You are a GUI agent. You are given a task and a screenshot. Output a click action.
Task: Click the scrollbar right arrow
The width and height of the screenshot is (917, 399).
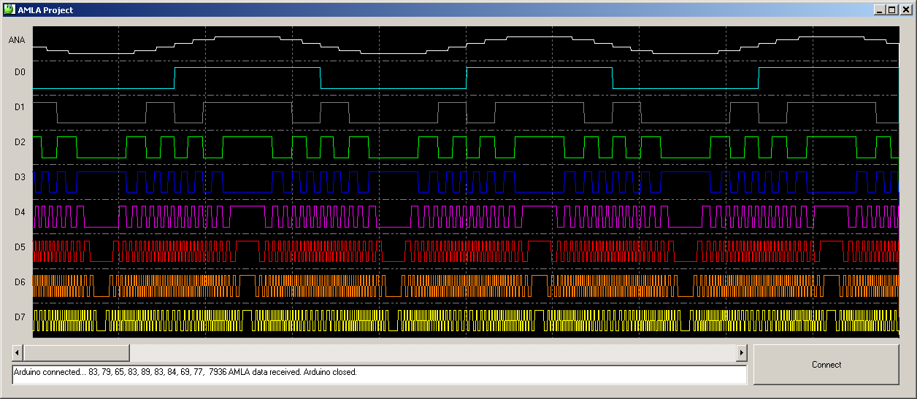point(742,353)
